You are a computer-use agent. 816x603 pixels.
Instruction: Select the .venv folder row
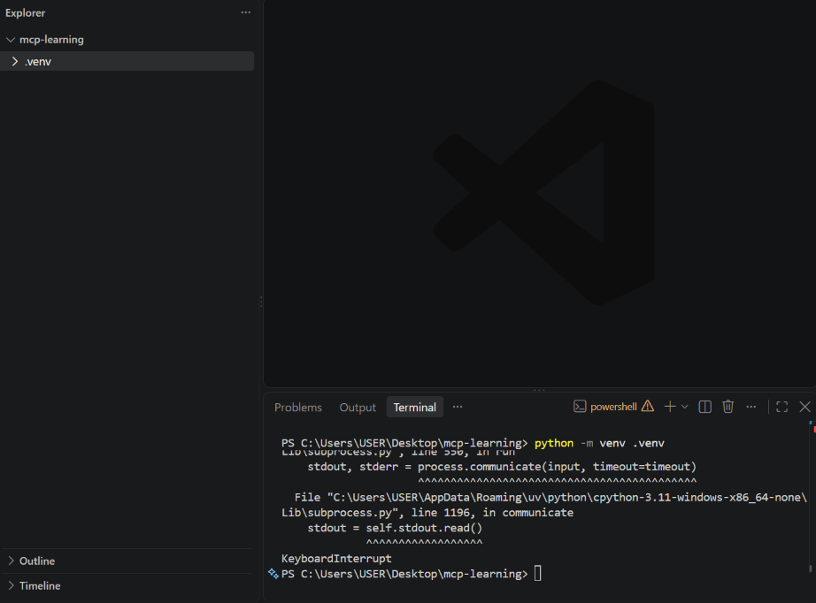(127, 61)
